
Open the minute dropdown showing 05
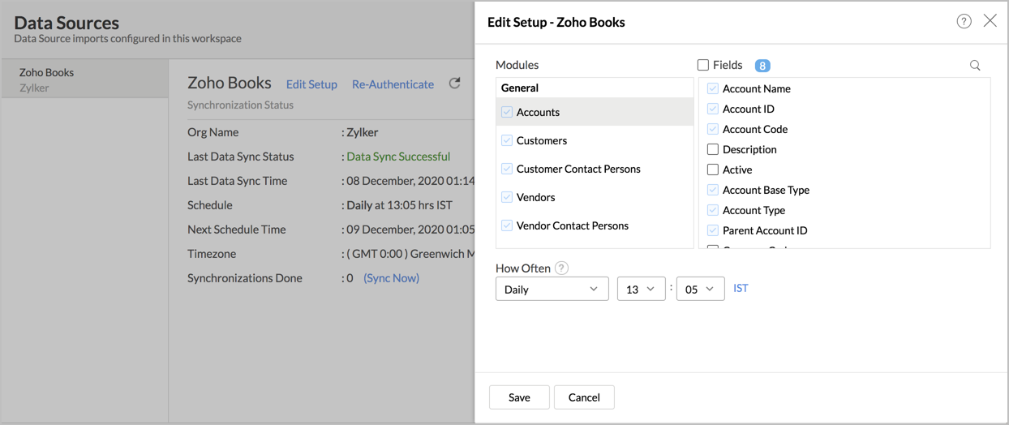700,289
